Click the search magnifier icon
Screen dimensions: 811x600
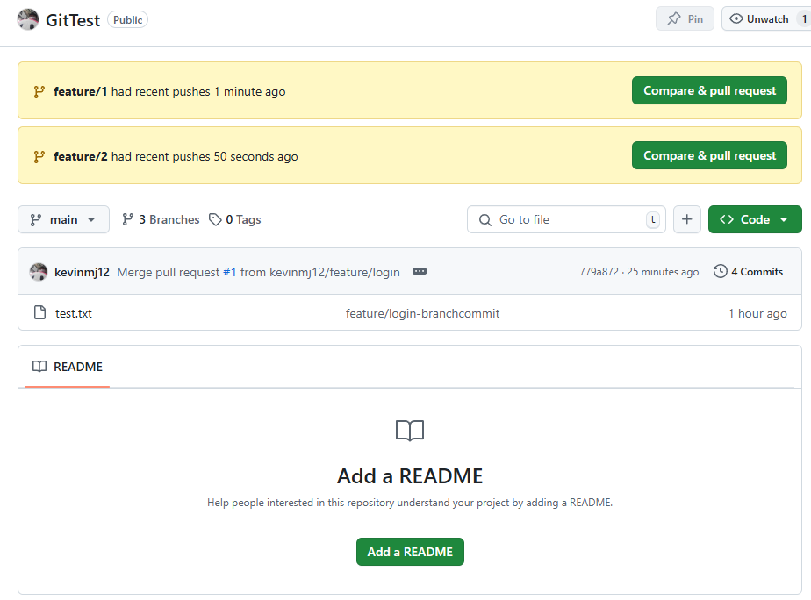(x=485, y=220)
